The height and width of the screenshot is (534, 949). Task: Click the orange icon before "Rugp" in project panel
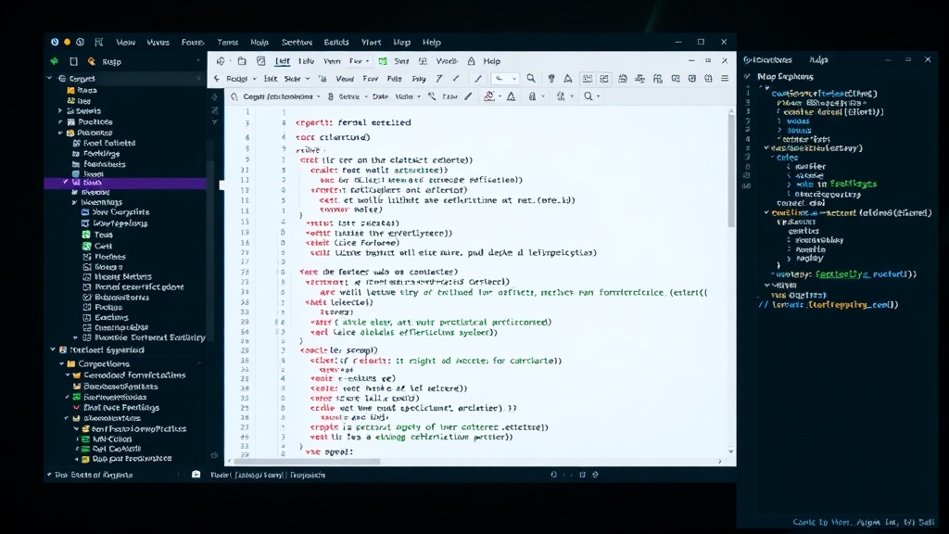(x=92, y=61)
